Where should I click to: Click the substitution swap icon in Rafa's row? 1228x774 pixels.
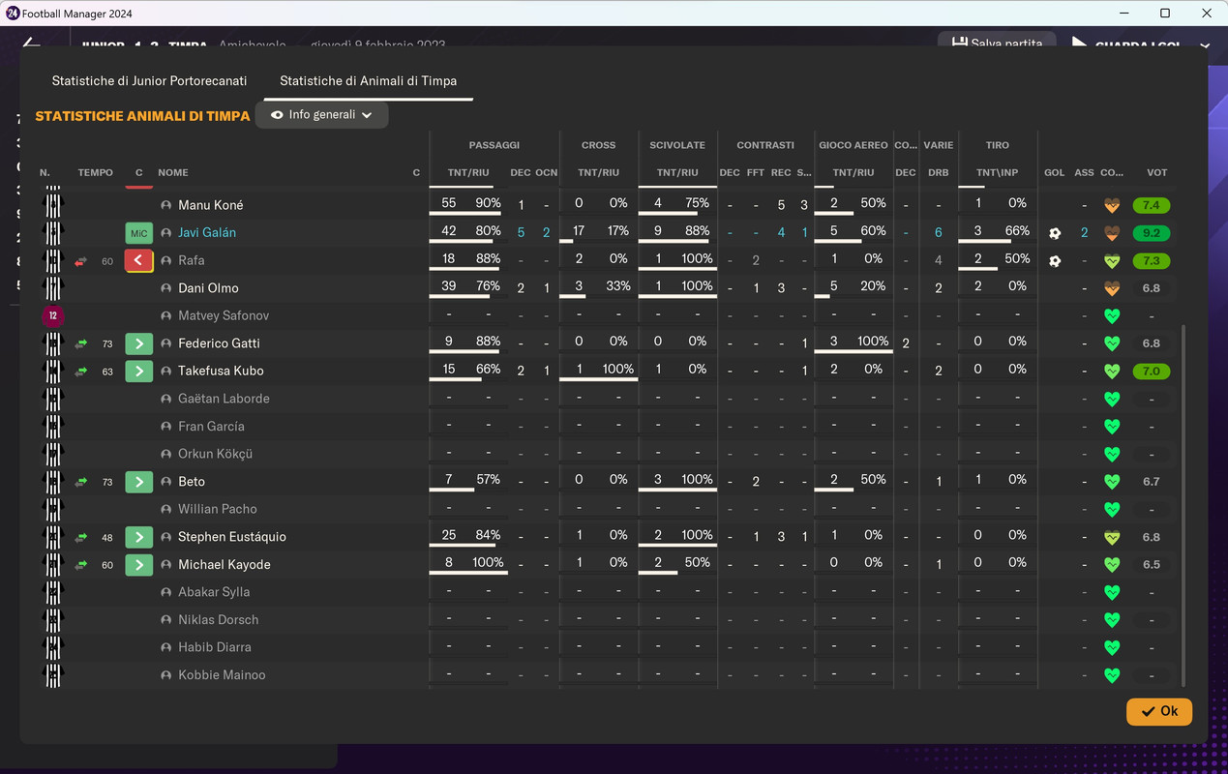pyautogui.click(x=81, y=261)
